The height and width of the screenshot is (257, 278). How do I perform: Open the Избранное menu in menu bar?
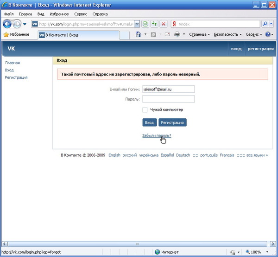pyautogui.click(x=59, y=14)
